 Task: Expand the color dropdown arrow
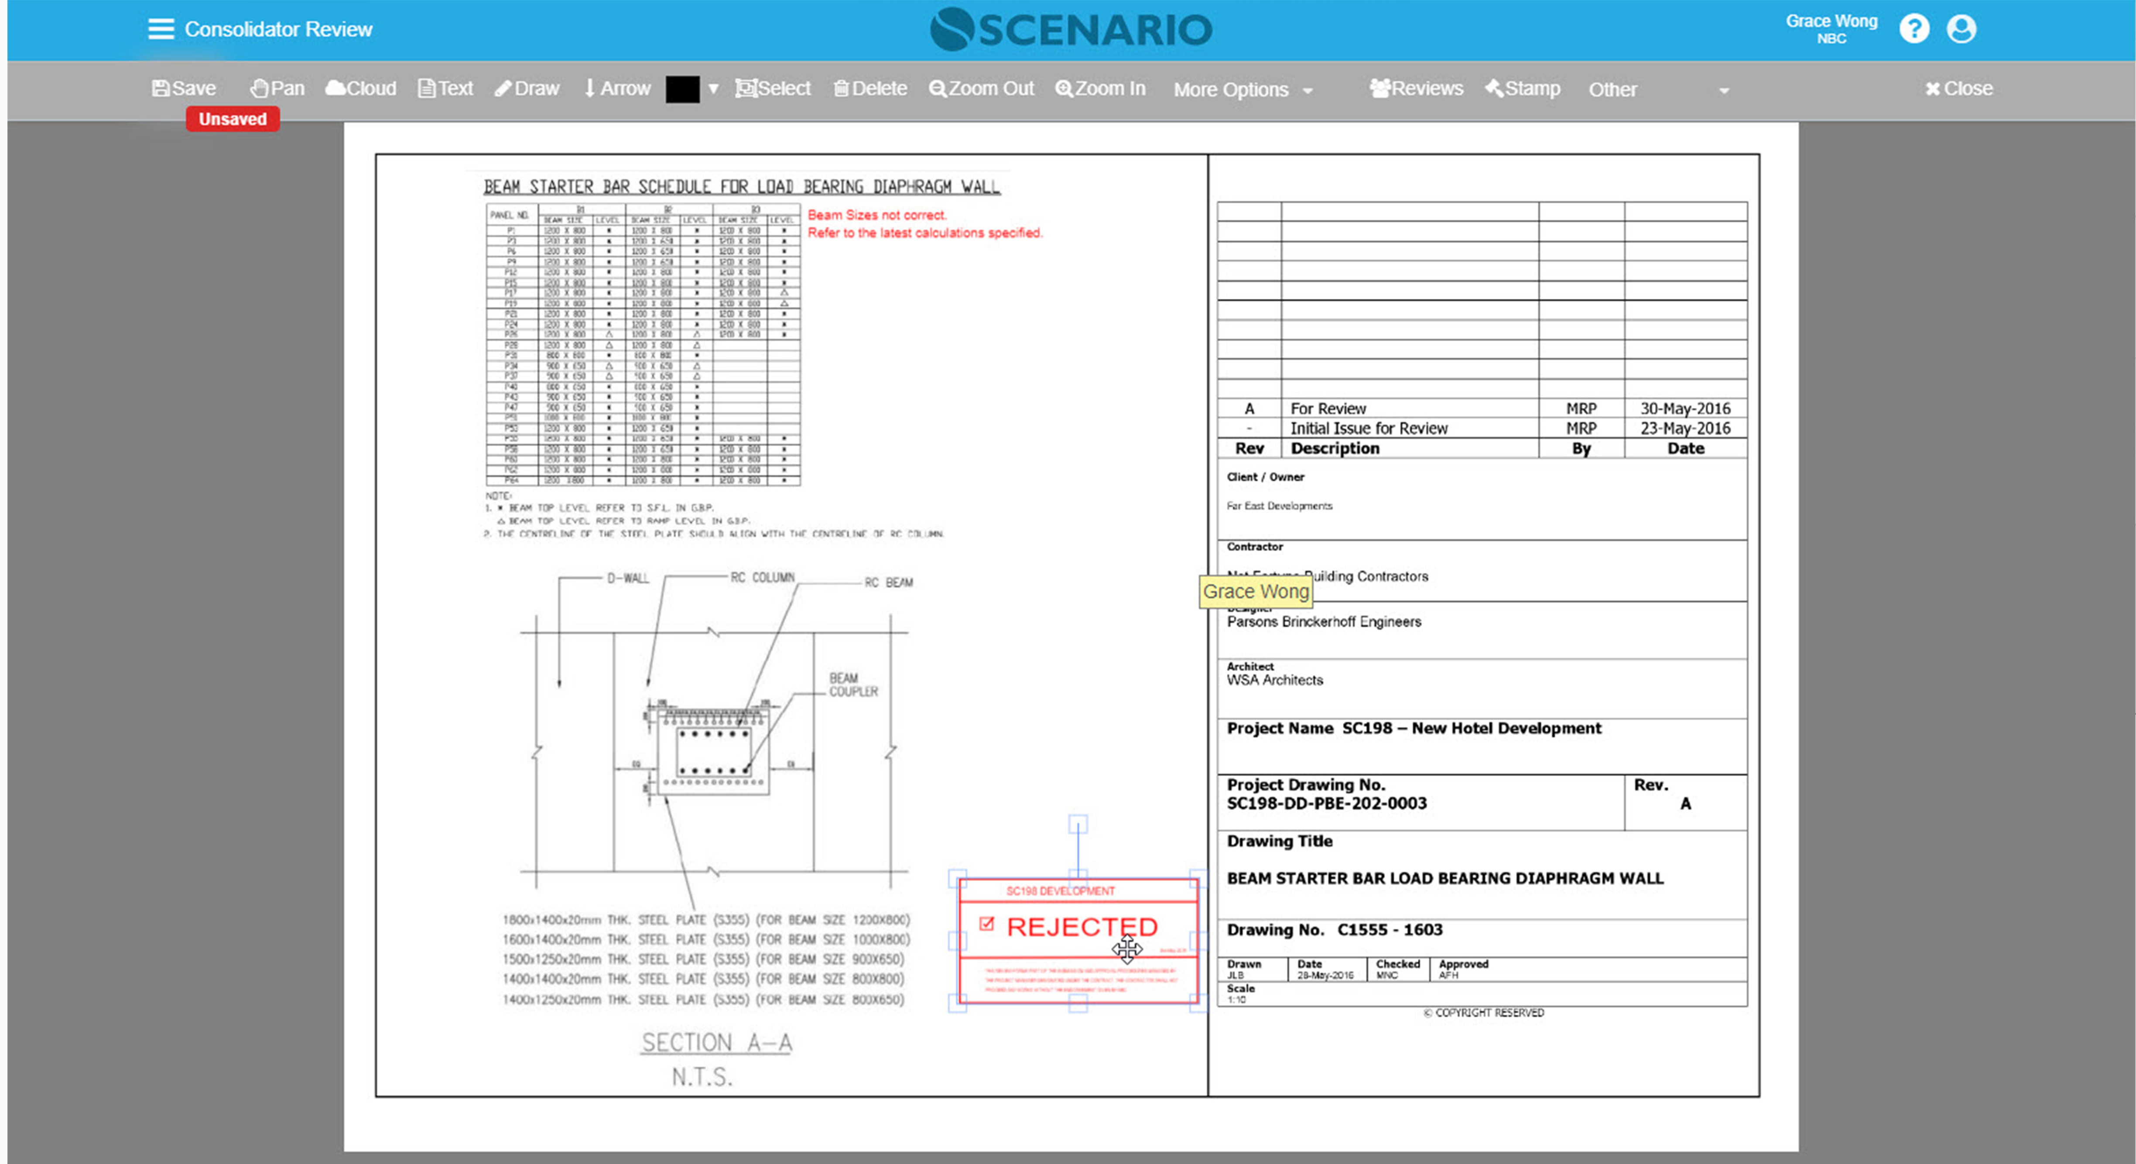click(x=713, y=89)
